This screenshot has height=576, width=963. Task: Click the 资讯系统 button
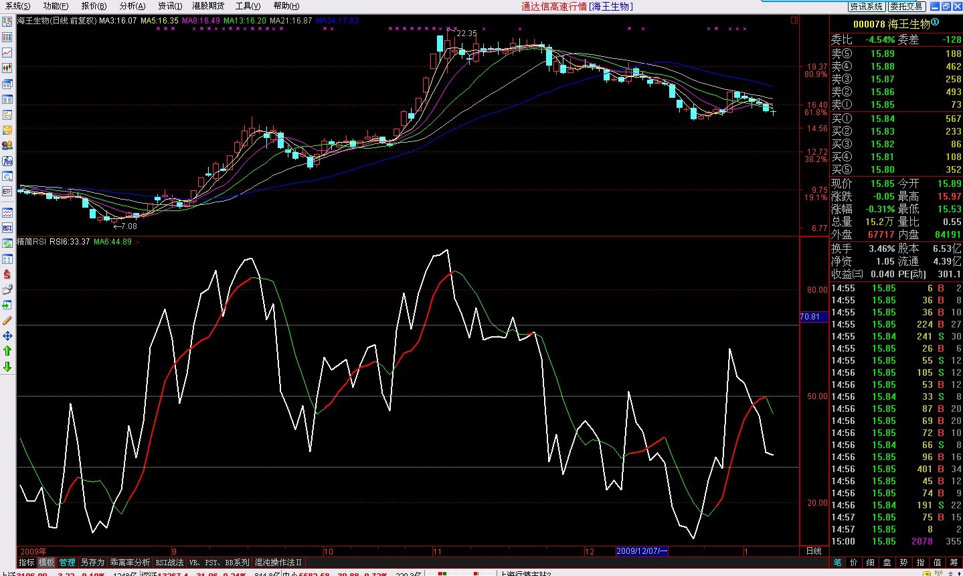point(867,6)
